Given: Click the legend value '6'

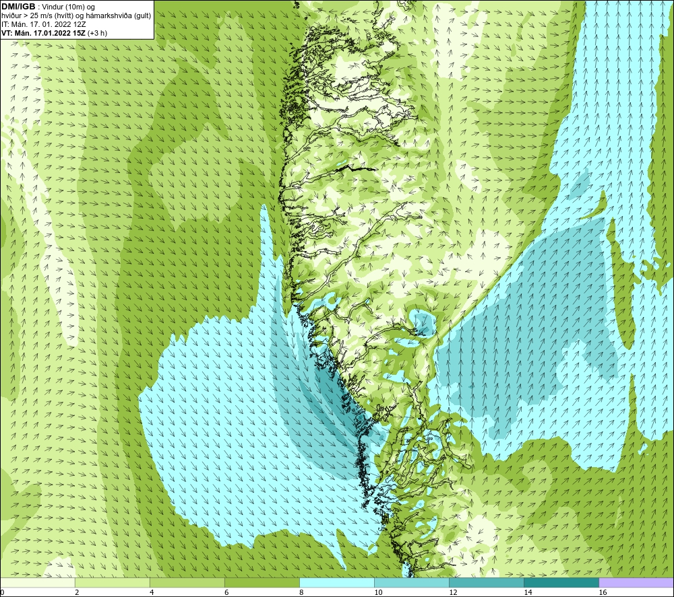Looking at the screenshot, I should point(226,593).
